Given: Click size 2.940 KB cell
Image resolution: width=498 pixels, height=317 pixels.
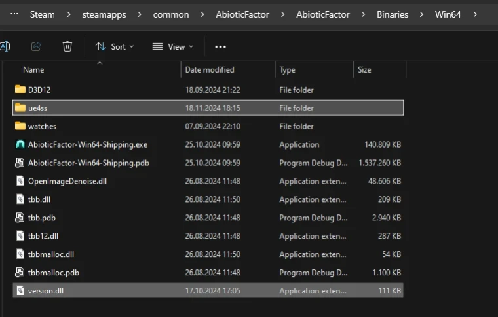Looking at the screenshot, I should coord(386,218).
